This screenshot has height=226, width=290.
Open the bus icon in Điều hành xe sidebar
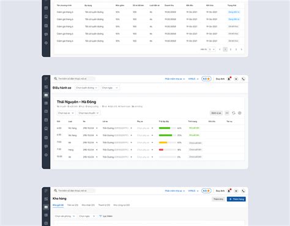coord(46,129)
